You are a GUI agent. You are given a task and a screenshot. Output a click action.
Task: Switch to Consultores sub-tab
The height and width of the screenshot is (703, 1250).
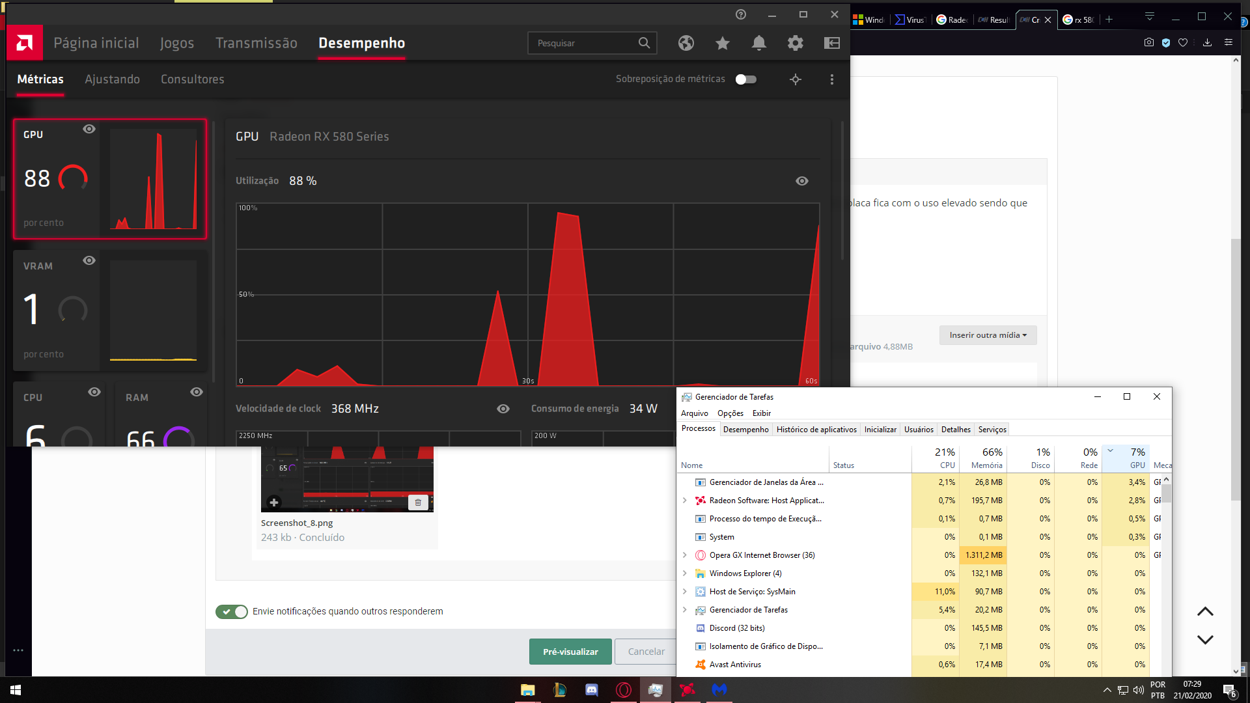click(x=193, y=79)
